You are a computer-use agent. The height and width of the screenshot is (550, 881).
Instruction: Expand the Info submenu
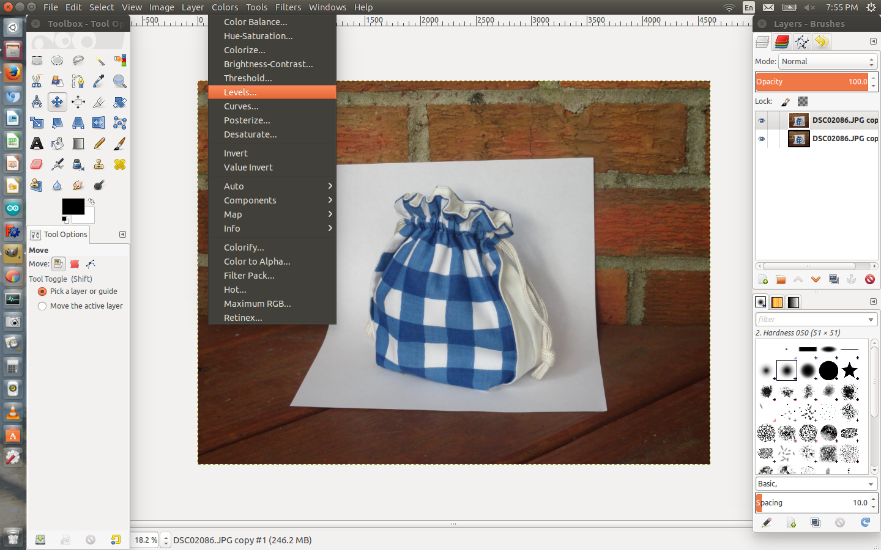(272, 229)
